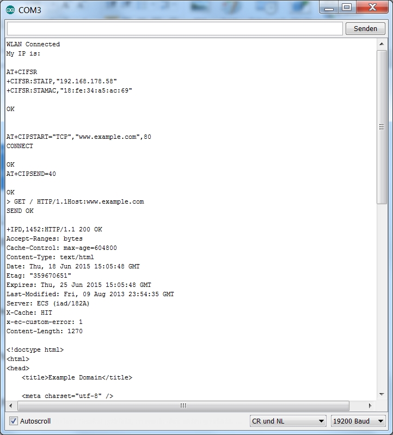Click the 'CONNECT' output line
This screenshot has width=393, height=435.
point(20,146)
